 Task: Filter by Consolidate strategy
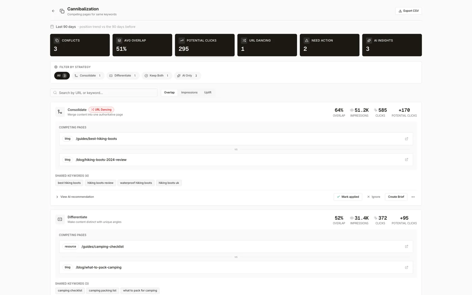(88, 76)
